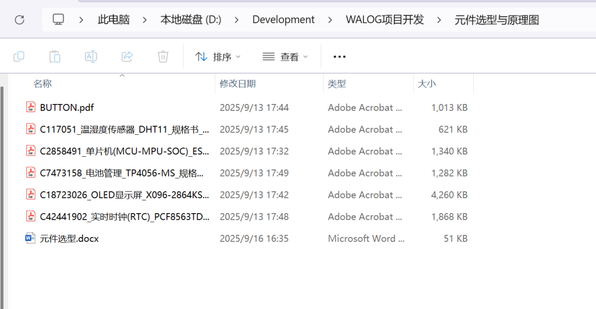The height and width of the screenshot is (309, 596).
Task: Open the 排序 sort dropdown
Action: [218, 57]
